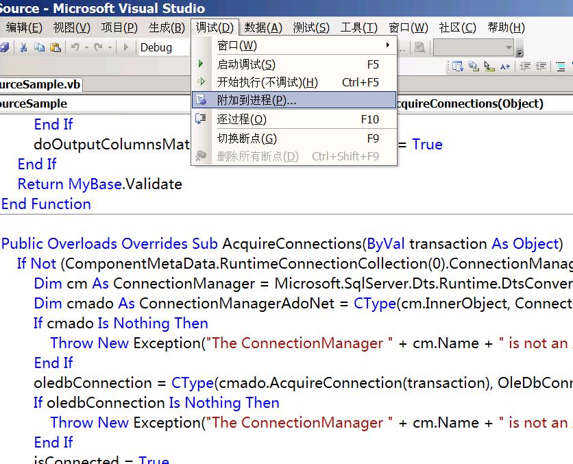Close the 调试(D) menu via its header
The width and height of the screenshot is (573, 464).
(x=215, y=27)
